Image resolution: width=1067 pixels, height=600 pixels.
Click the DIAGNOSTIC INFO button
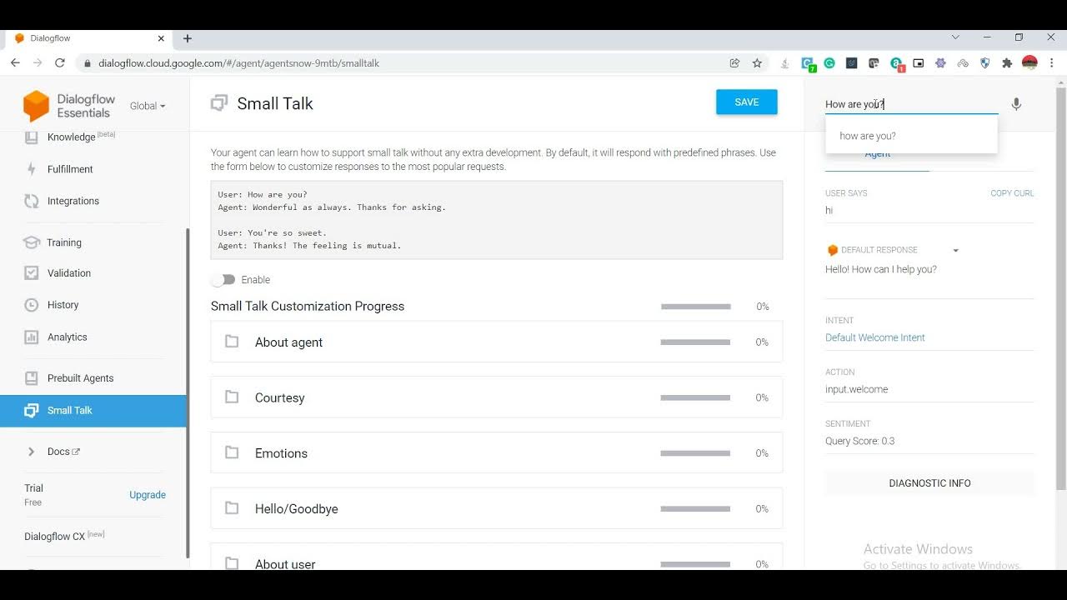(x=929, y=483)
